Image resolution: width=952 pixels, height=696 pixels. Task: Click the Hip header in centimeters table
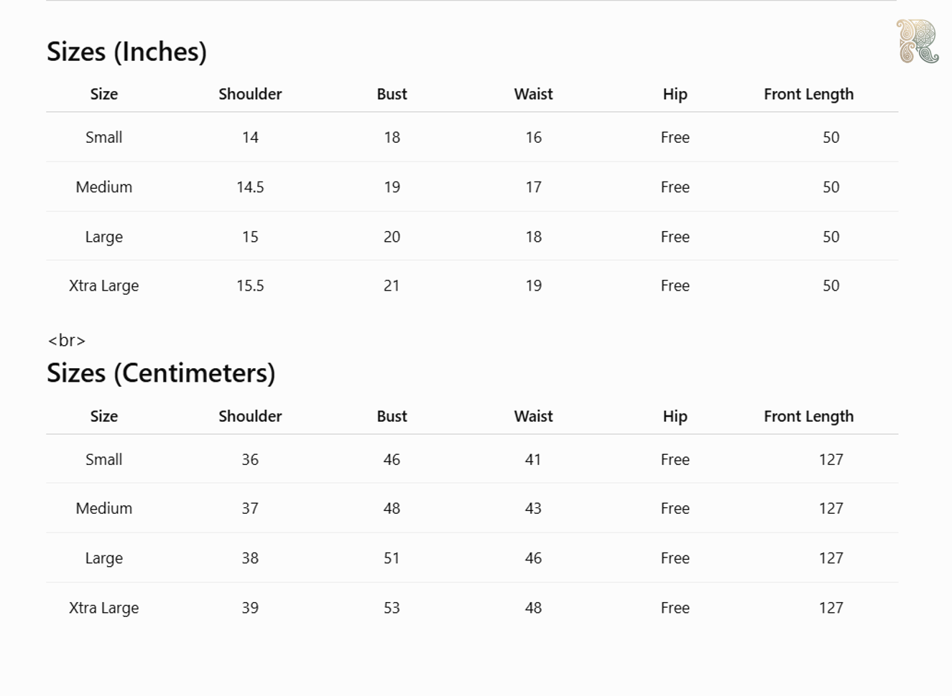coord(675,416)
